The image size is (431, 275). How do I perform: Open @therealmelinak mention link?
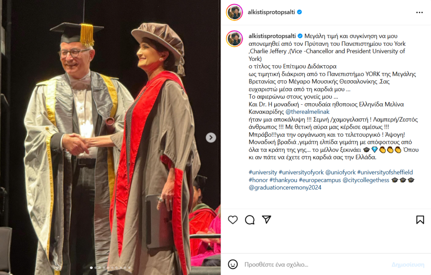pyautogui.click(x=307, y=112)
